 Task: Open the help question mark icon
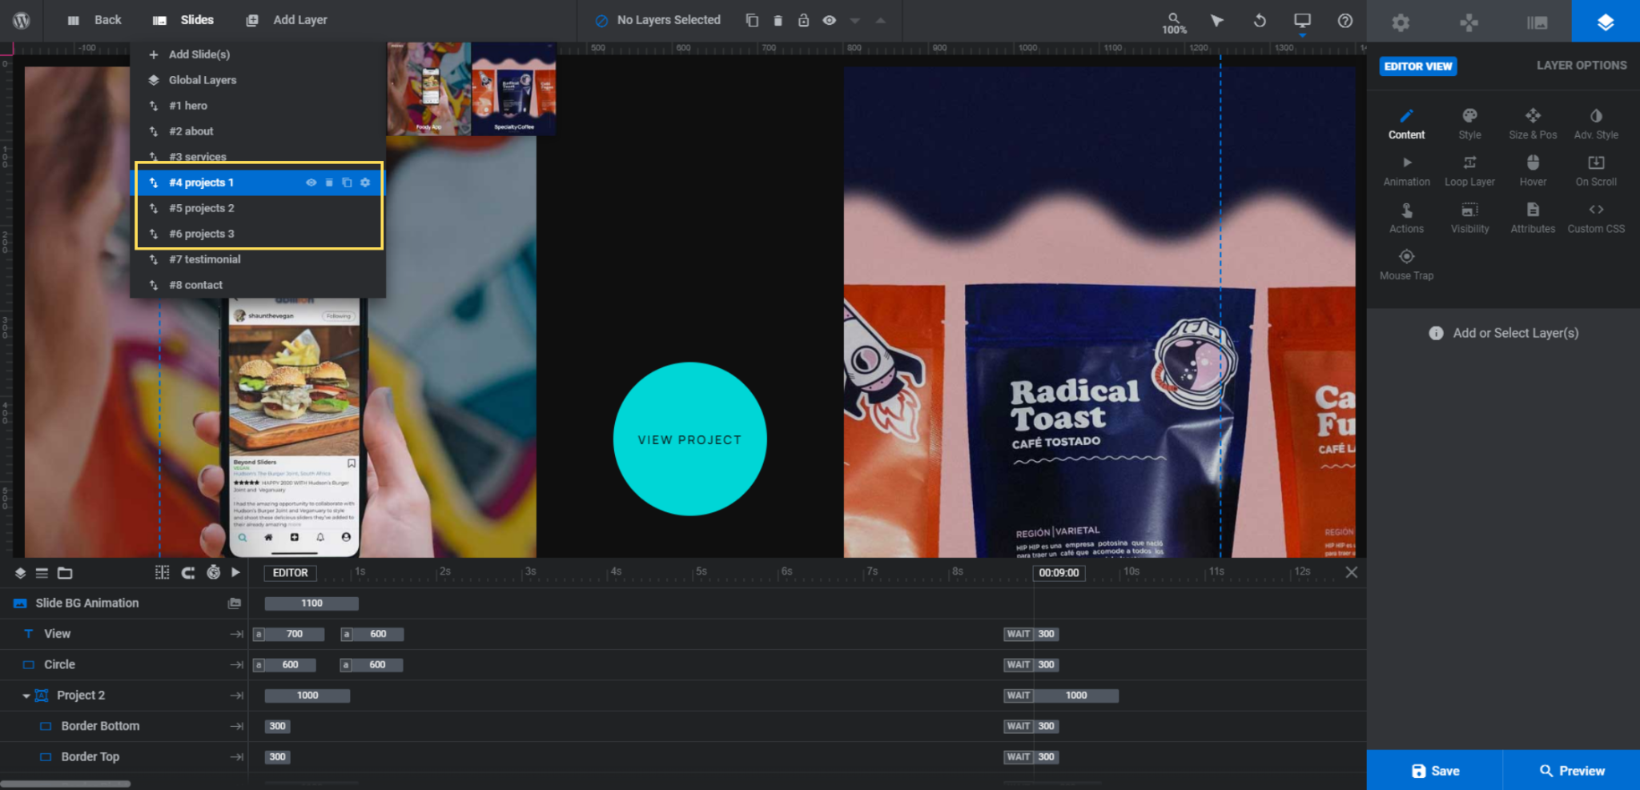coord(1345,20)
